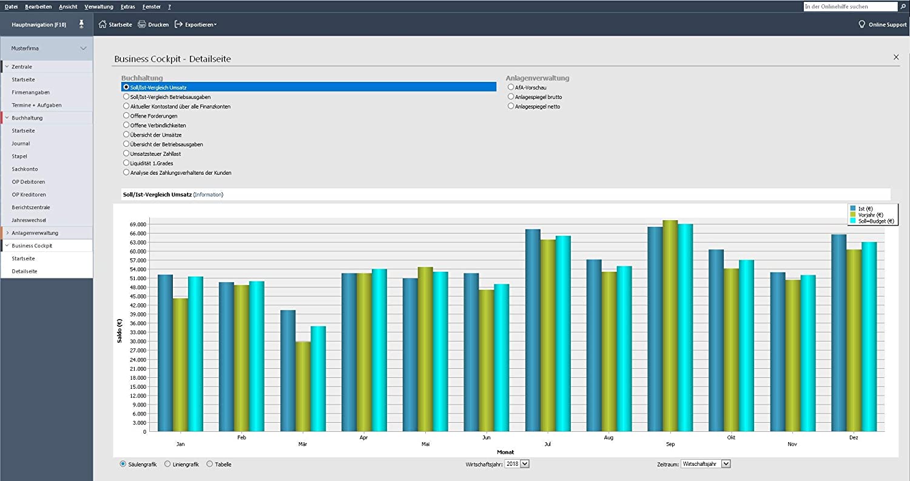Click the pin icon beside Hauptnavigation
The width and height of the screenshot is (910, 481).
pyautogui.click(x=82, y=24)
